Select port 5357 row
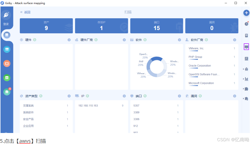The height and width of the screenshot is (144, 250). [156, 106]
